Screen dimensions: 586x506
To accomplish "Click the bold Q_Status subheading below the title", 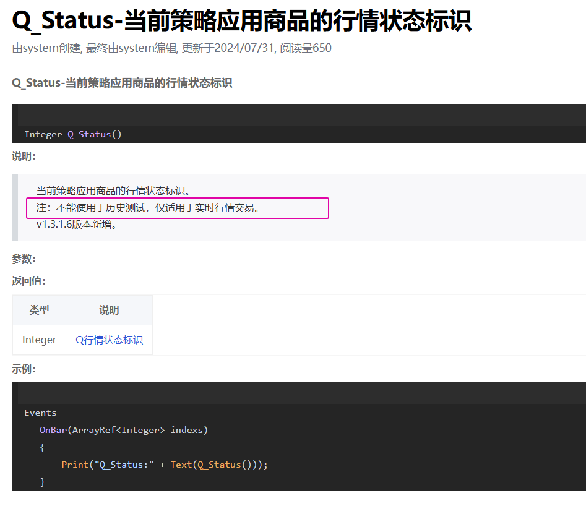I will click(122, 83).
